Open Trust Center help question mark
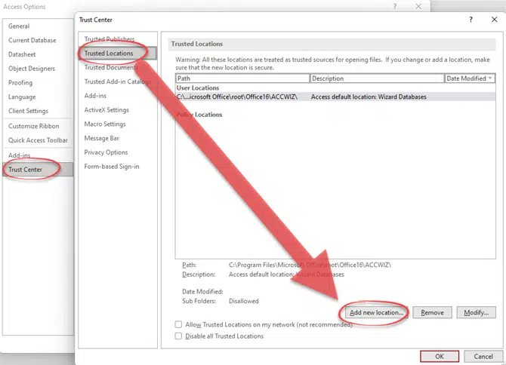The image size is (506, 365). click(471, 20)
